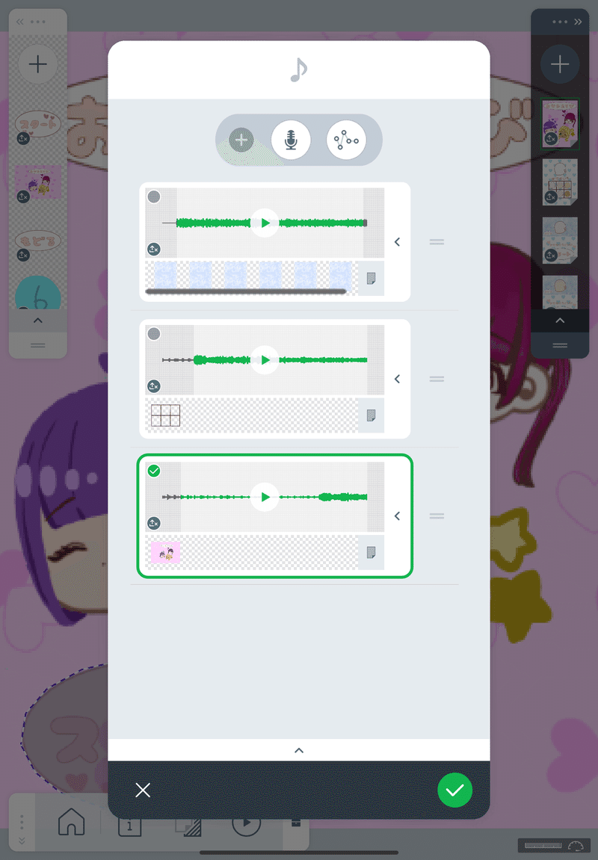Uncheck the green-checked third sound
Screen dimensions: 598x860
point(154,471)
